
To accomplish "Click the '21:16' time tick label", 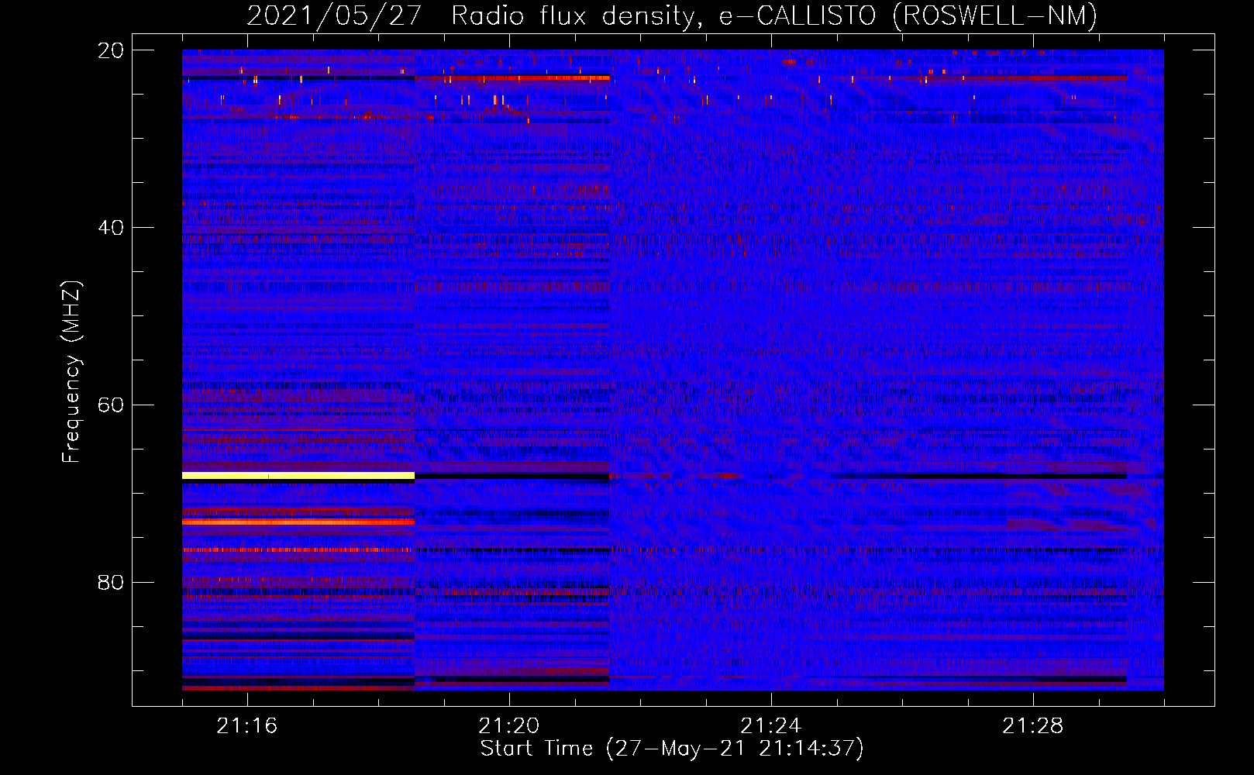I will coord(246,726).
